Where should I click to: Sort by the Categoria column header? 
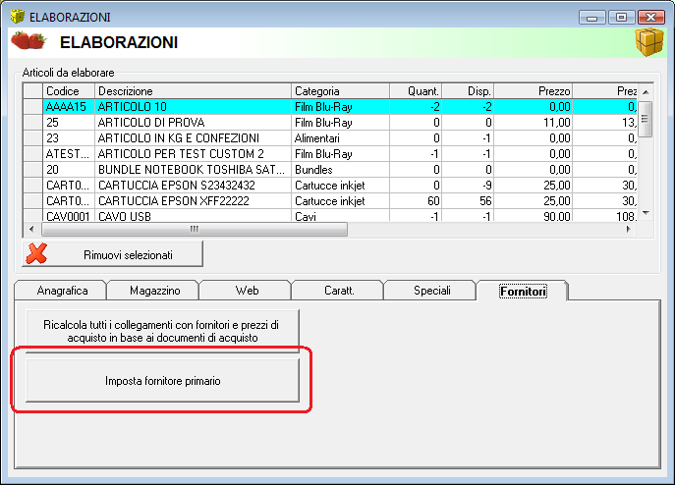pos(340,91)
